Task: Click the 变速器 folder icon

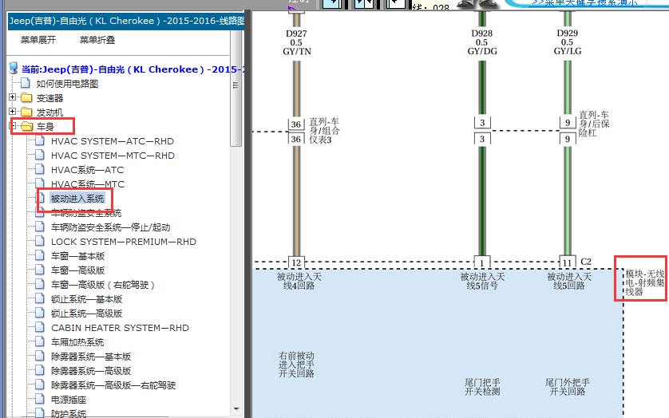Action: (x=26, y=97)
